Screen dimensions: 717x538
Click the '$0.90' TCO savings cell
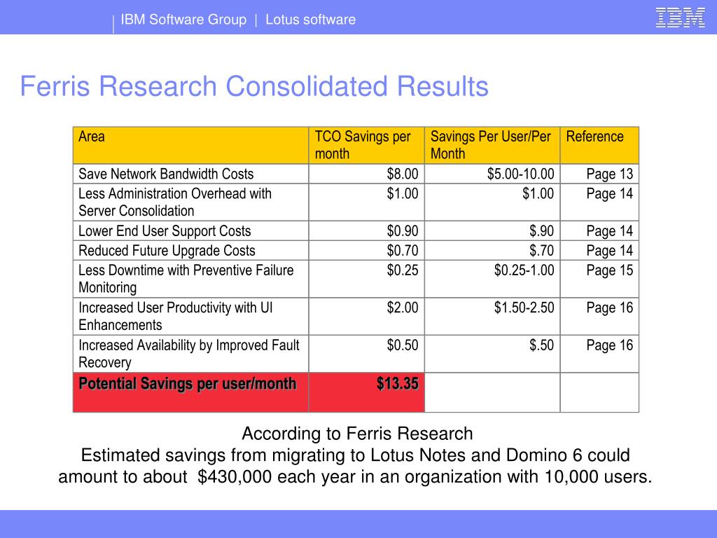[367, 231]
